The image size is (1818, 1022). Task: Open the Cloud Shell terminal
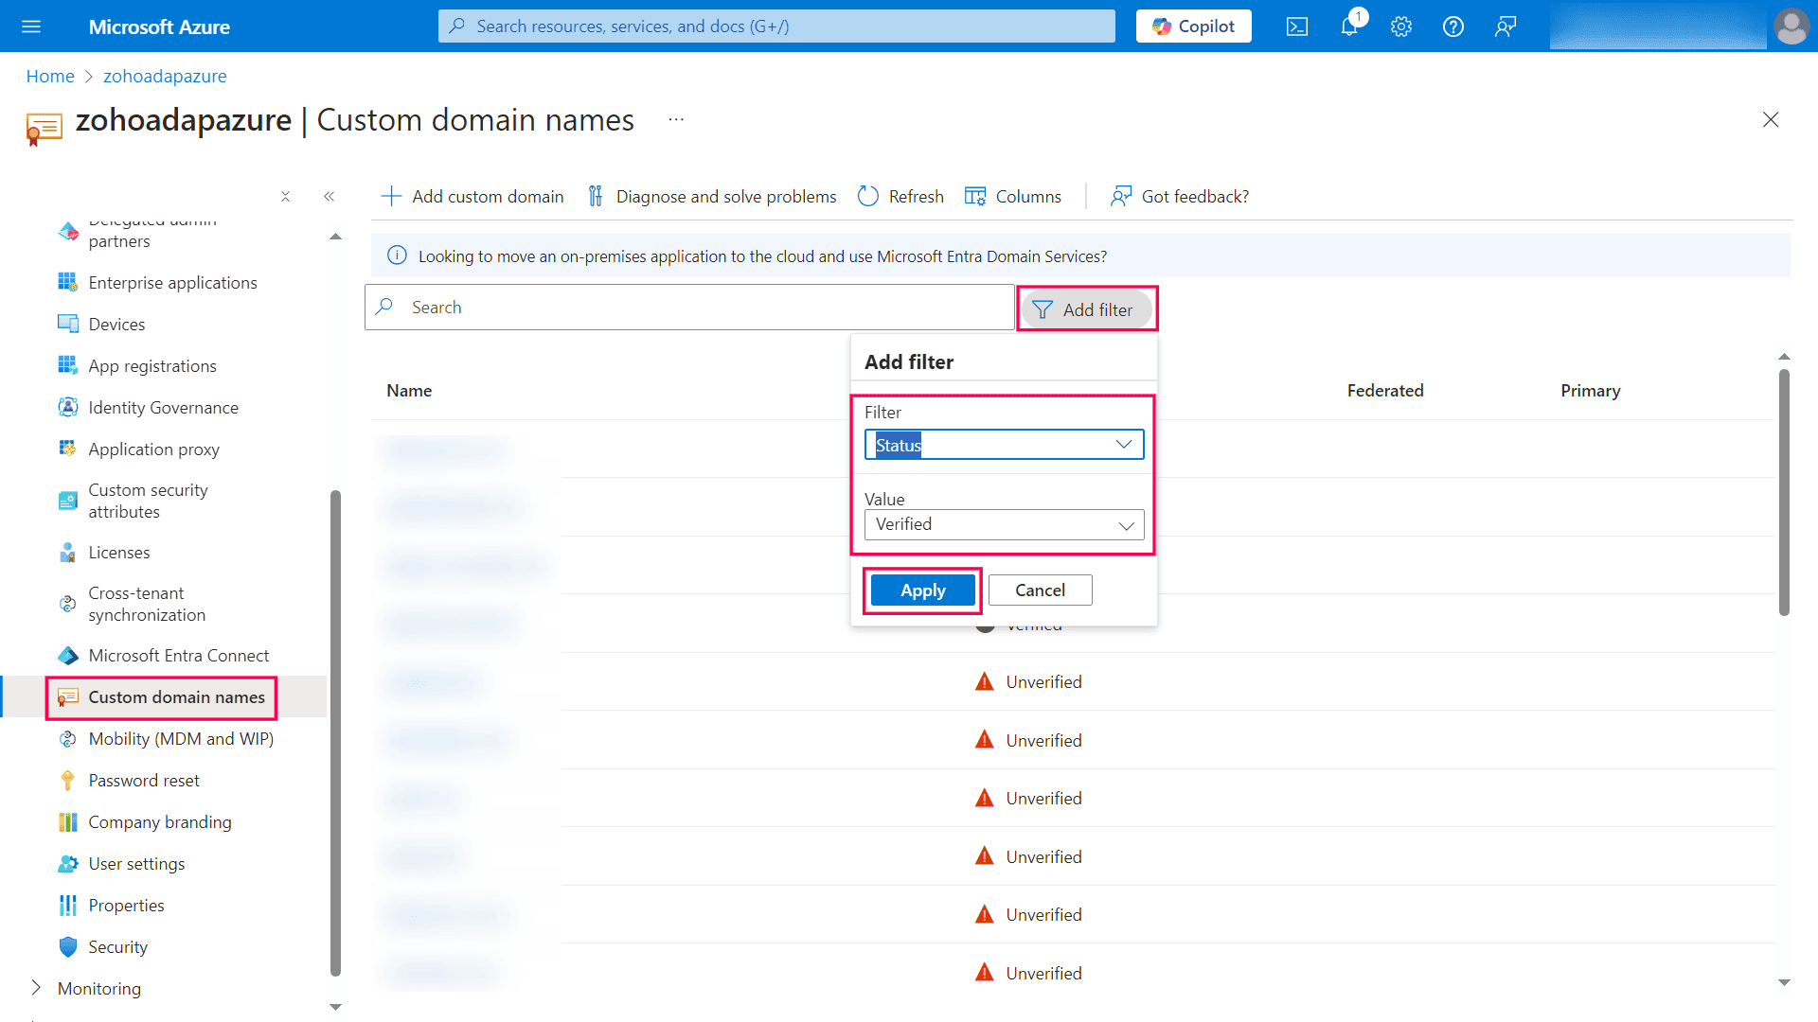click(x=1296, y=26)
